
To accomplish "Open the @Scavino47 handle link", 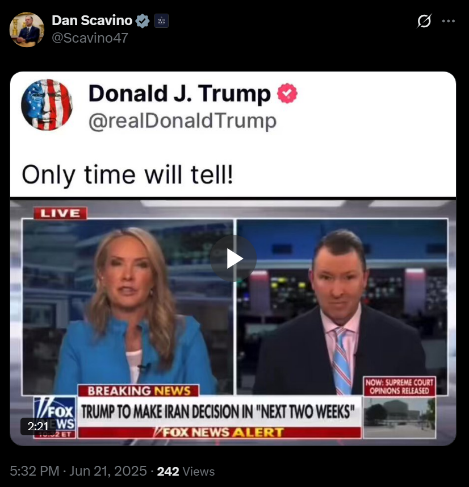I will (90, 38).
